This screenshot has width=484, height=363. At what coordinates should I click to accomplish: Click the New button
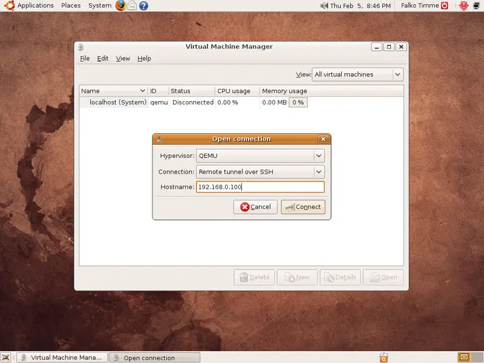tap(297, 277)
